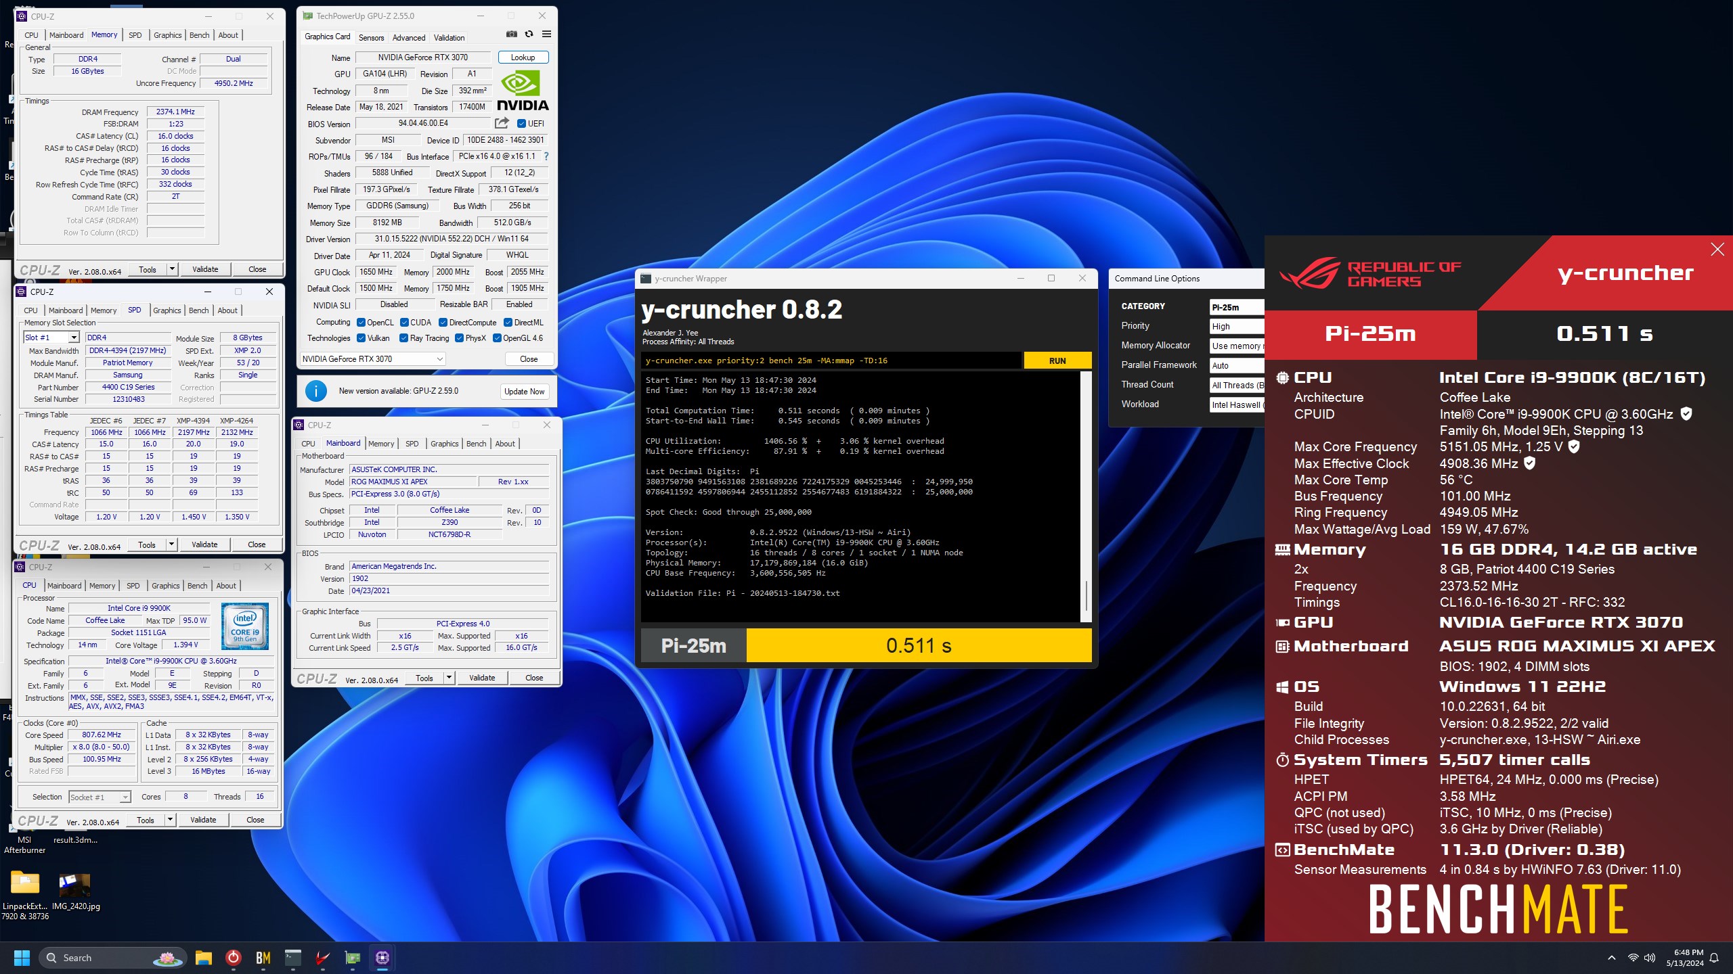Toggle the OpenCL checkbox
This screenshot has height=974, width=1733.
pyautogui.click(x=361, y=323)
